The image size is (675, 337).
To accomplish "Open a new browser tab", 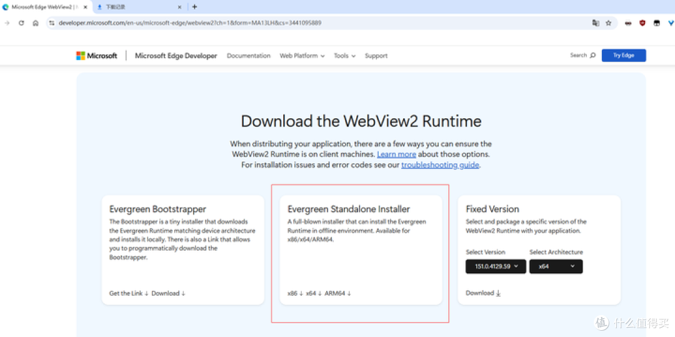I will (x=194, y=7).
